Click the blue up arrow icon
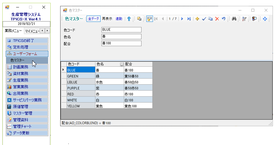The image size is (276, 145). point(129,19)
